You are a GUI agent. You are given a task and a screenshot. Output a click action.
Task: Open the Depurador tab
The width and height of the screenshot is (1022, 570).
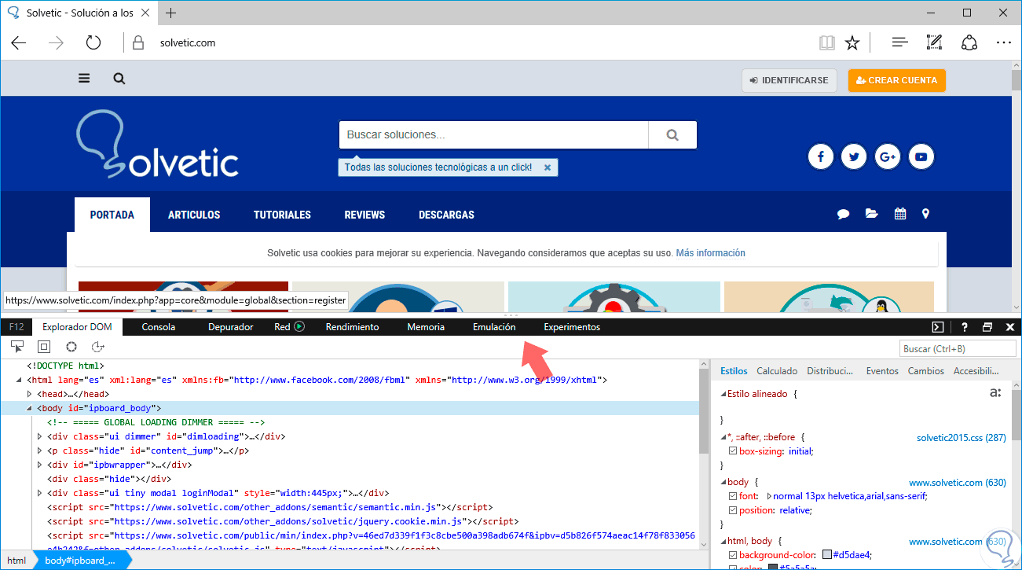[x=231, y=327]
